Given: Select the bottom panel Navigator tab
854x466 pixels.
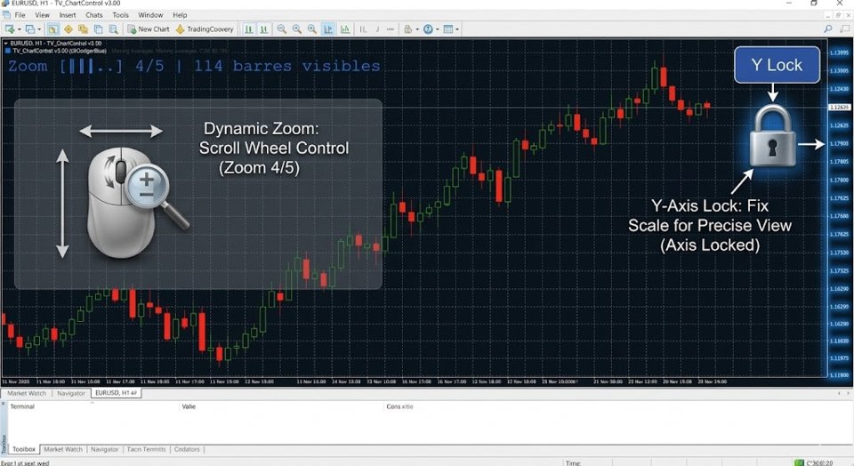Looking at the screenshot, I should tap(105, 449).
